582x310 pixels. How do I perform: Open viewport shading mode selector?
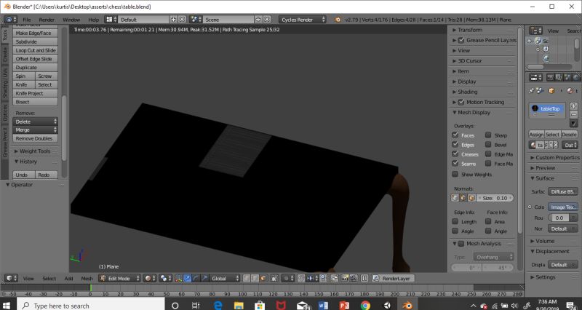[150, 278]
